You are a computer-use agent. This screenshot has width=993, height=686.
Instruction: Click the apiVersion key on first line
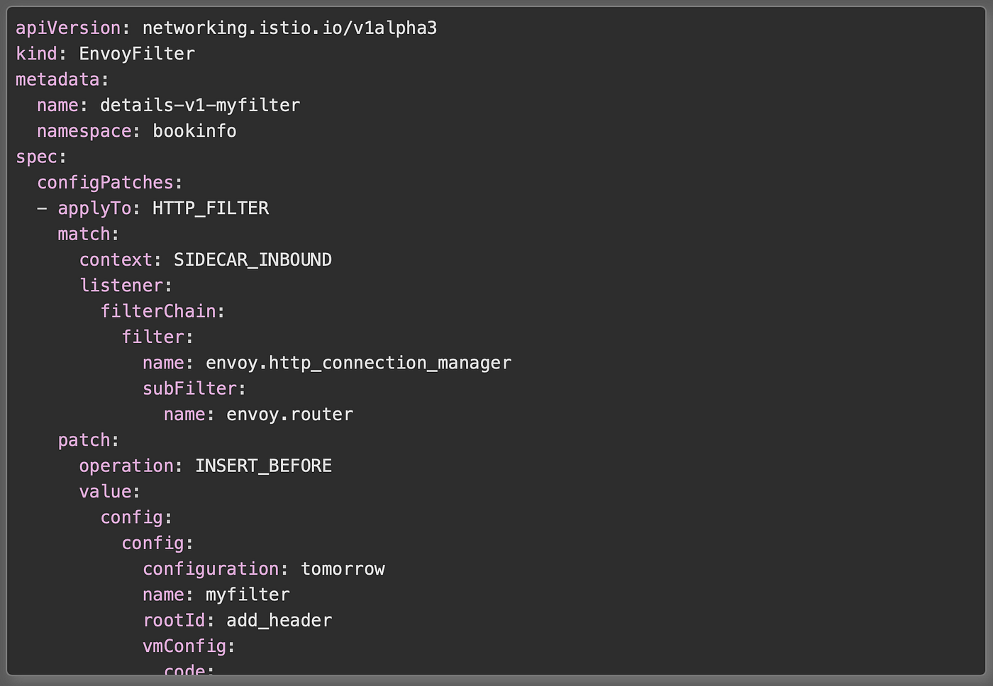(68, 28)
